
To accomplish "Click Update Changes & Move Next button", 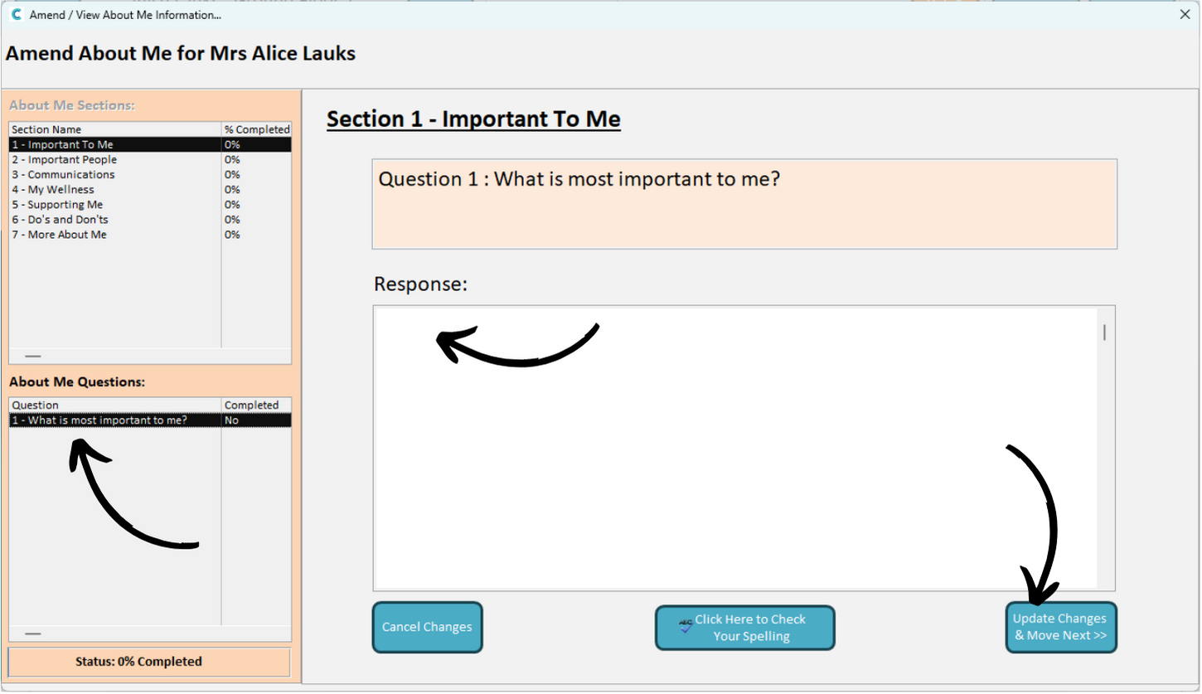I will click(1061, 627).
